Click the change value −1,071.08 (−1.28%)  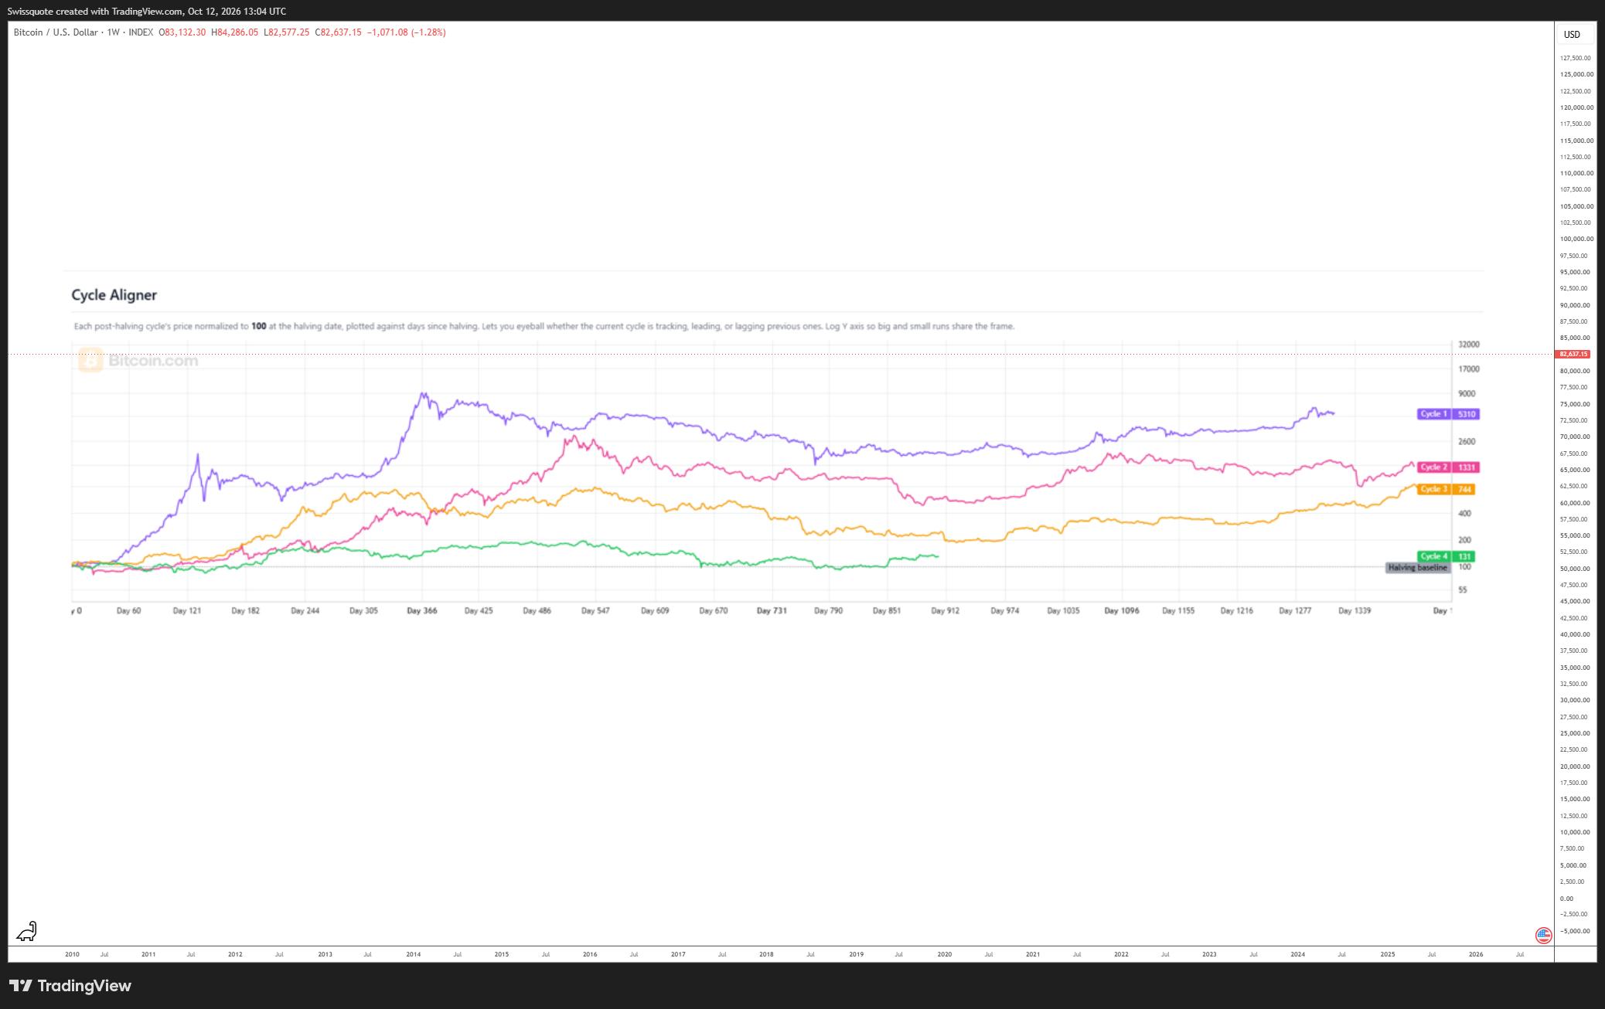pyautogui.click(x=406, y=32)
